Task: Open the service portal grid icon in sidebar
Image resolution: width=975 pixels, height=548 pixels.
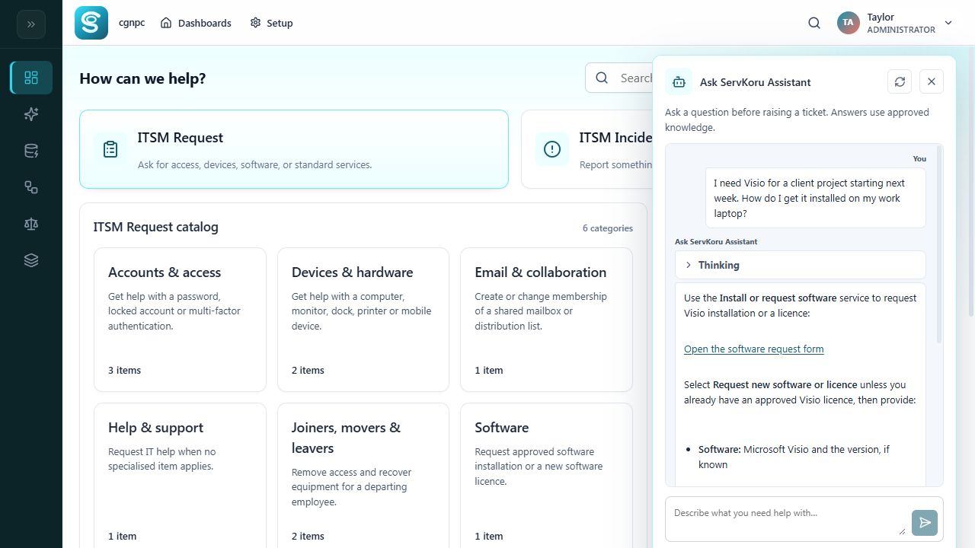Action: tap(31, 78)
